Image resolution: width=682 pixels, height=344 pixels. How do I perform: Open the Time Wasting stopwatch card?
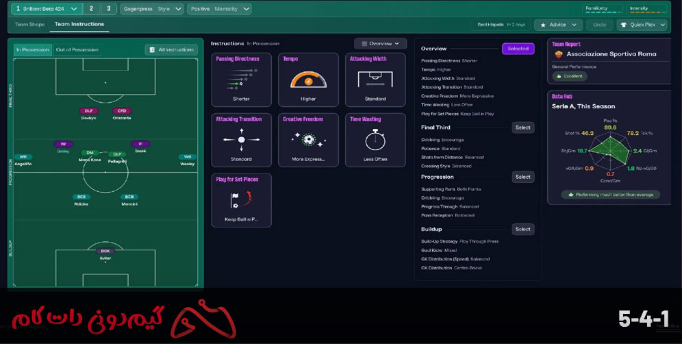tap(375, 140)
